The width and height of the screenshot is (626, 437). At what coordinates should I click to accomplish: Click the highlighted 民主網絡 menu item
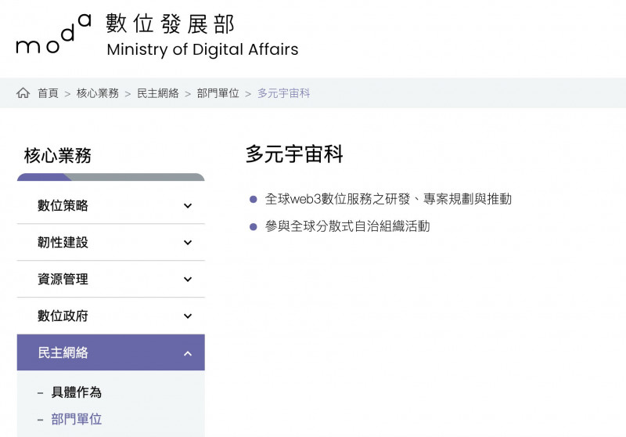coord(110,352)
